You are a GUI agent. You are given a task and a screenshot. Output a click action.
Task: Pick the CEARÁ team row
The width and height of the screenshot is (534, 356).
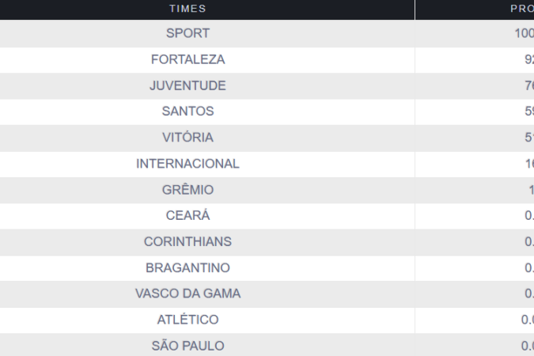click(x=187, y=215)
